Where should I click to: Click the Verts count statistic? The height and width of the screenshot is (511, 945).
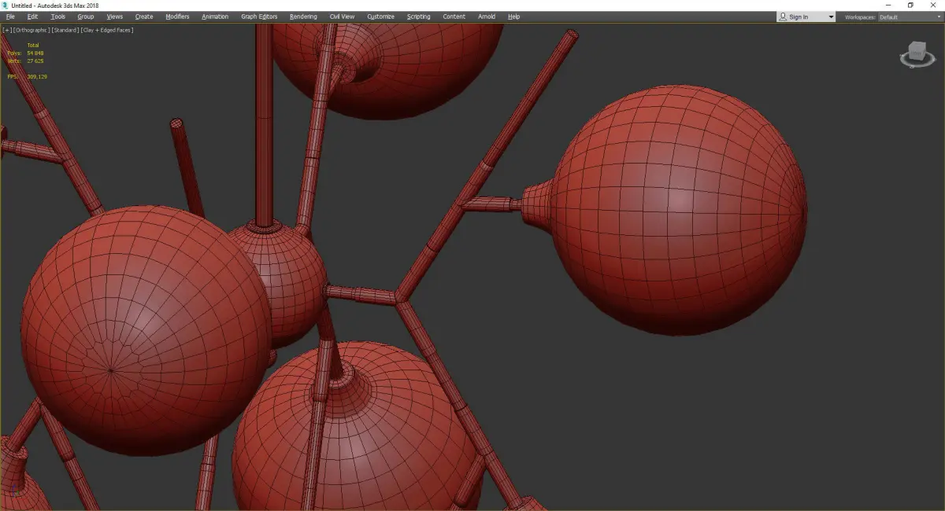[25, 61]
